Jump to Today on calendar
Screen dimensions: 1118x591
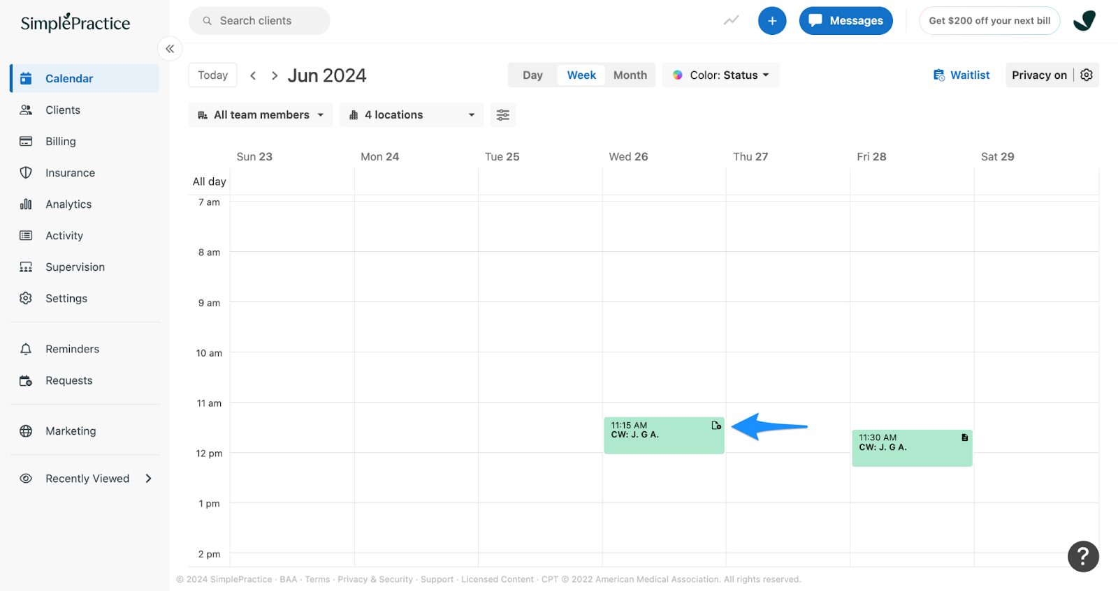212,75
